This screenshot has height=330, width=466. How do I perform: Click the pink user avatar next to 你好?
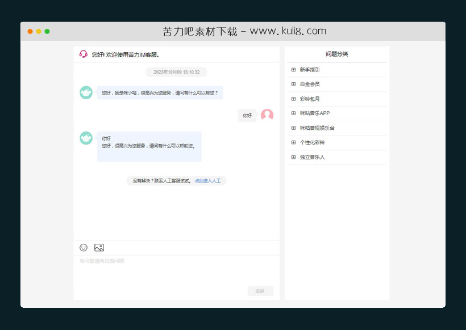tap(267, 115)
